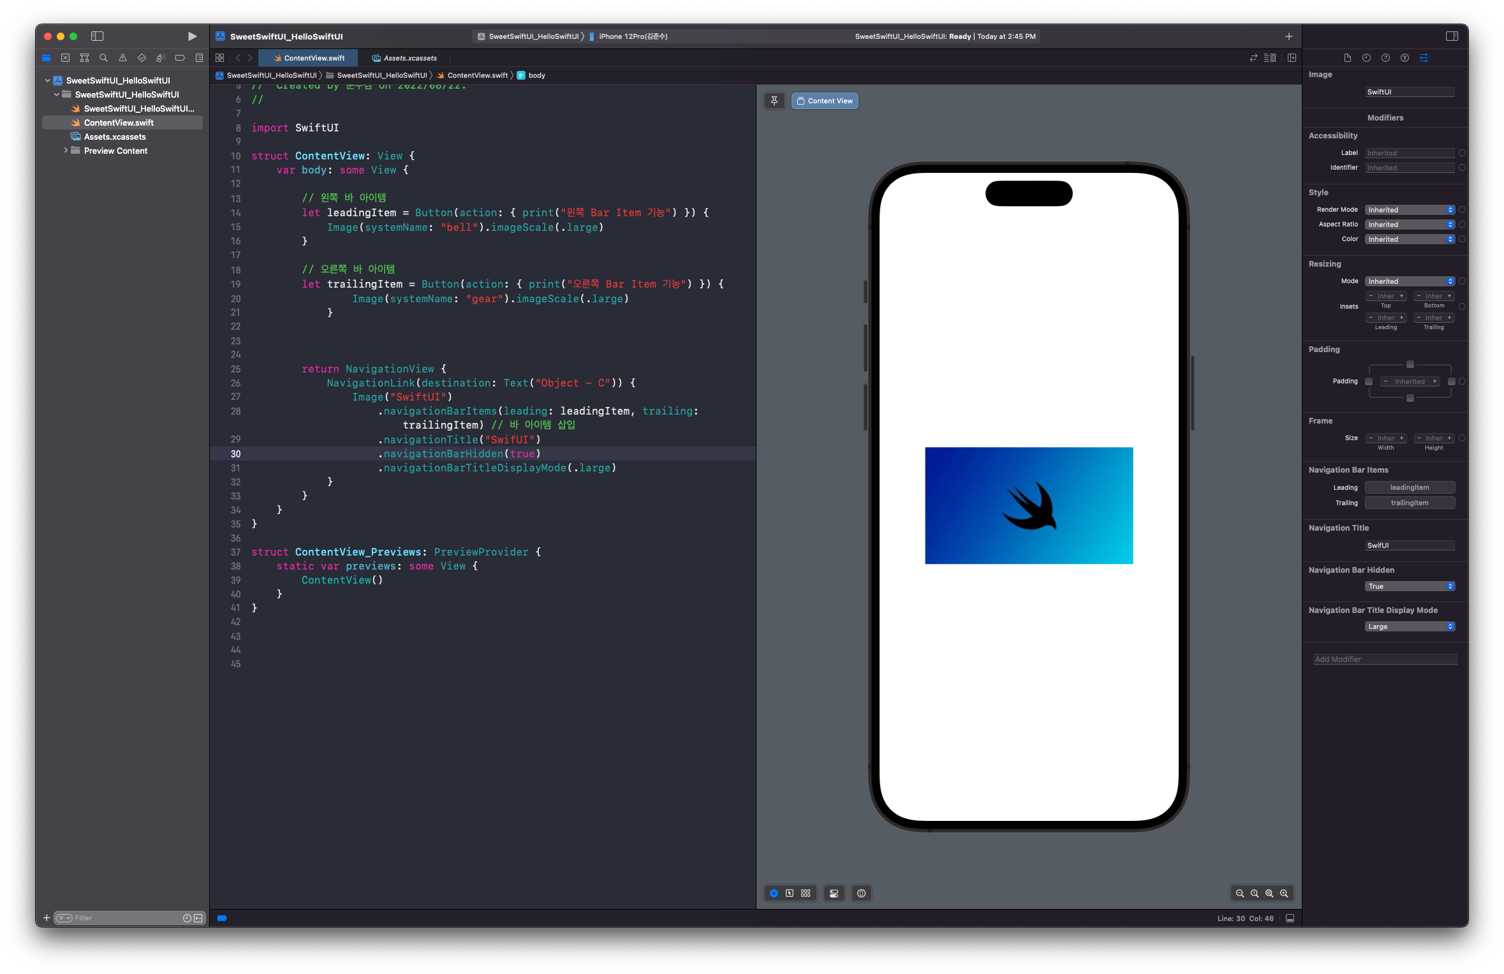Enable the top padding checkbox
1504x974 pixels.
click(1410, 364)
